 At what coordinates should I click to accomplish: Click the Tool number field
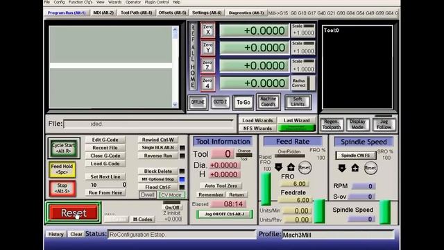(x=223, y=153)
